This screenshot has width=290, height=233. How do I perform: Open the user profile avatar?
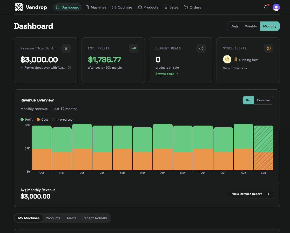tap(276, 7)
